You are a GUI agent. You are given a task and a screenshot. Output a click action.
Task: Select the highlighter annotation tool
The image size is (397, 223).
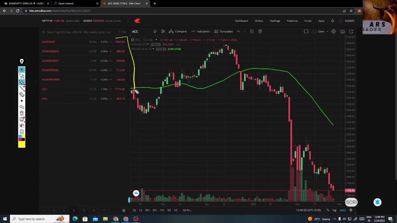[x=22, y=82]
